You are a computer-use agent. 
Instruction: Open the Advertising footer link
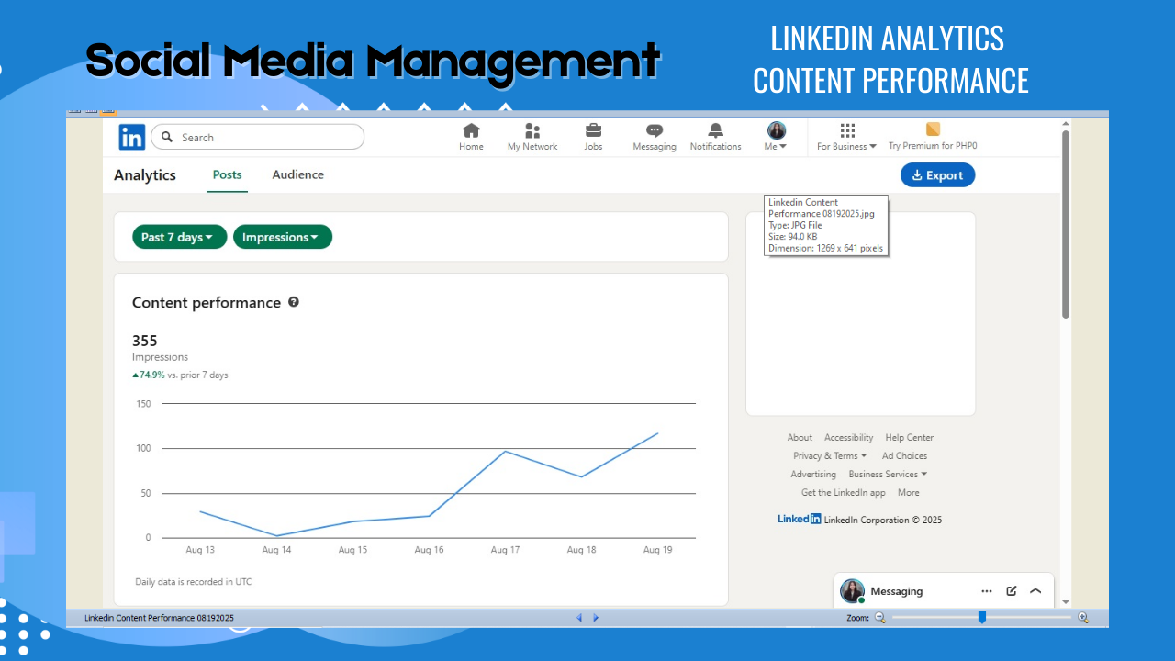pos(813,475)
